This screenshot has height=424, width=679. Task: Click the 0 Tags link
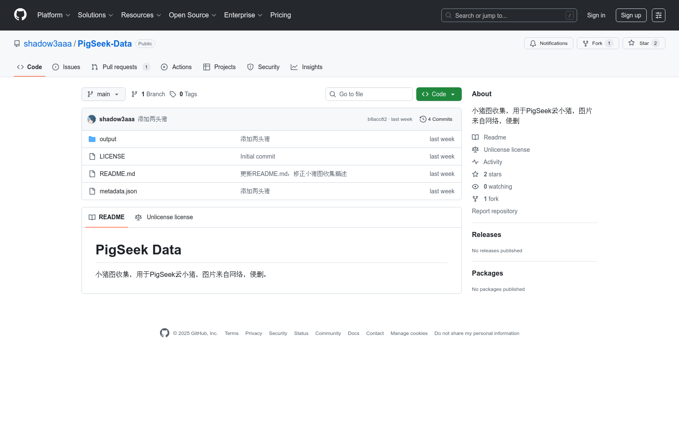[183, 94]
